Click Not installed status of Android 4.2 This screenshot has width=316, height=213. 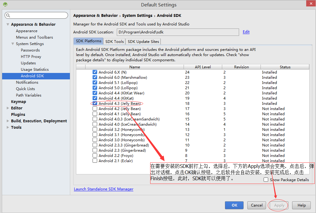pyautogui.click(x=273, y=108)
